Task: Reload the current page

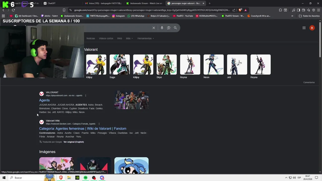Action: click(x=13, y=10)
